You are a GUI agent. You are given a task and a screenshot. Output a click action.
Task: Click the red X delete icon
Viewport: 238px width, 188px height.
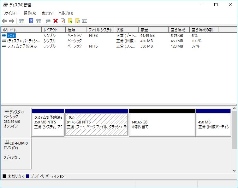click(56, 21)
